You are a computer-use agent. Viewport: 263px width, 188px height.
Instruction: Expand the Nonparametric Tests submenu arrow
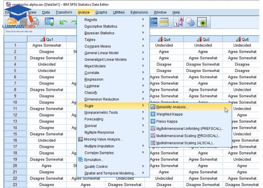point(143,112)
